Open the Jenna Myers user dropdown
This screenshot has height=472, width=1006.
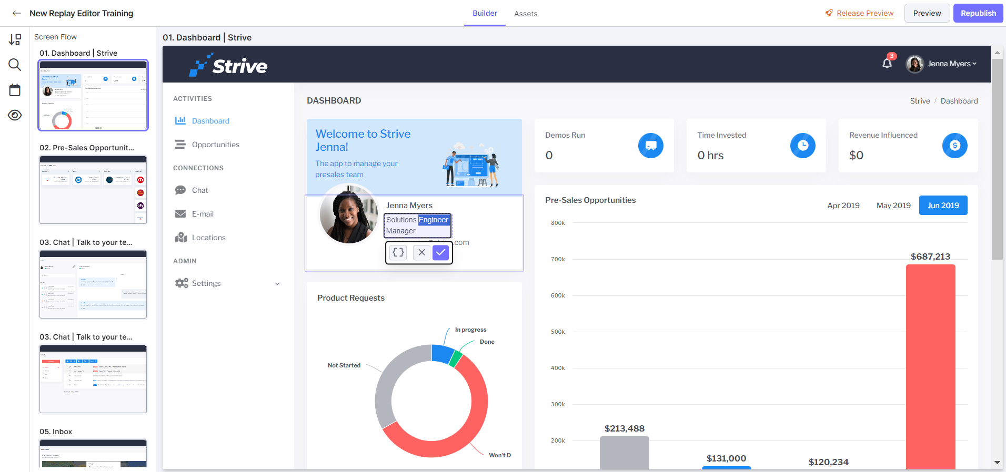pos(941,64)
